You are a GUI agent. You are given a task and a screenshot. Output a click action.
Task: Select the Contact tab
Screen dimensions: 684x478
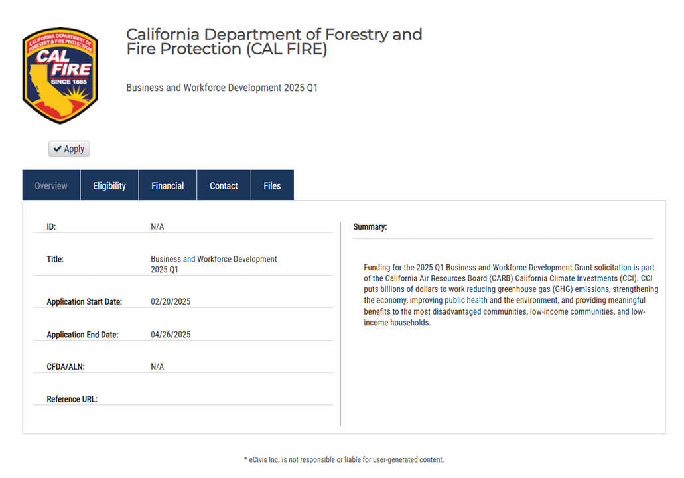(224, 185)
